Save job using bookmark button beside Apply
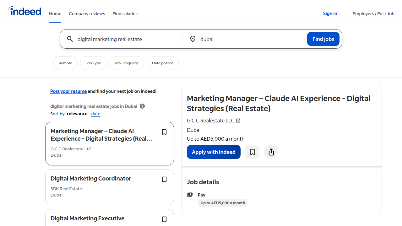402x226 pixels. [x=253, y=152]
